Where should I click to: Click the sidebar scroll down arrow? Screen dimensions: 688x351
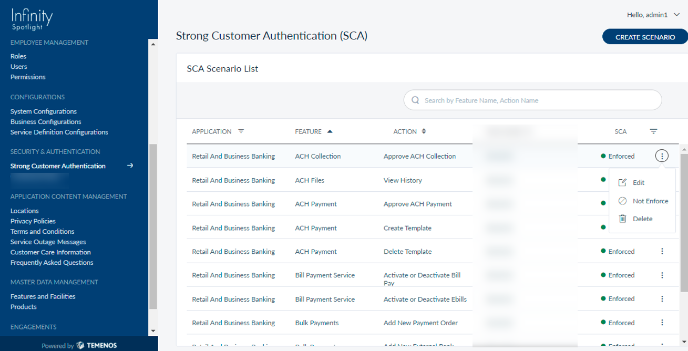153,331
